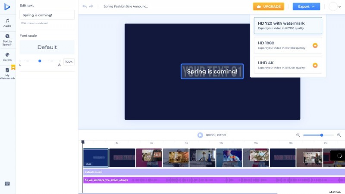345x194 pixels.
Task: Click the timeline playhead marker
Action: [x=83, y=142]
